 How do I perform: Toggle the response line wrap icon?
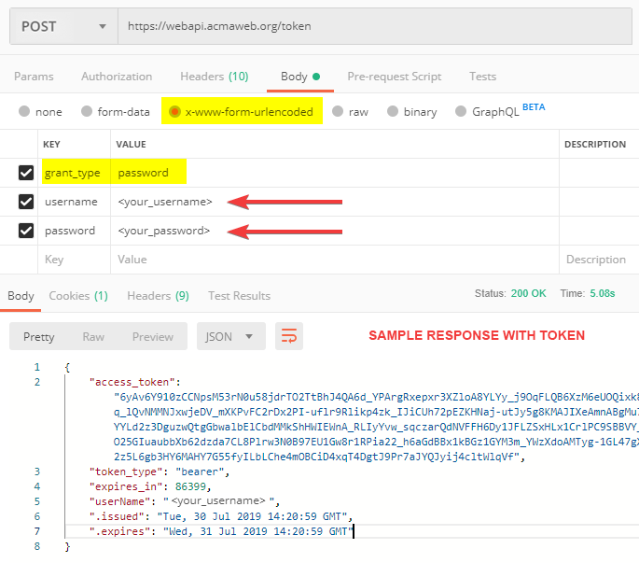[x=289, y=336]
